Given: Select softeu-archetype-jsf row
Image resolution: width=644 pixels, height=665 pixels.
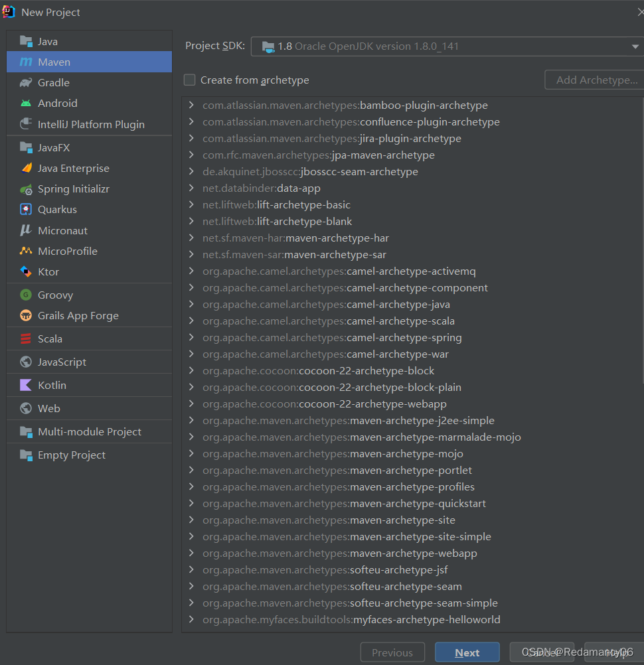Looking at the screenshot, I should pos(413,569).
